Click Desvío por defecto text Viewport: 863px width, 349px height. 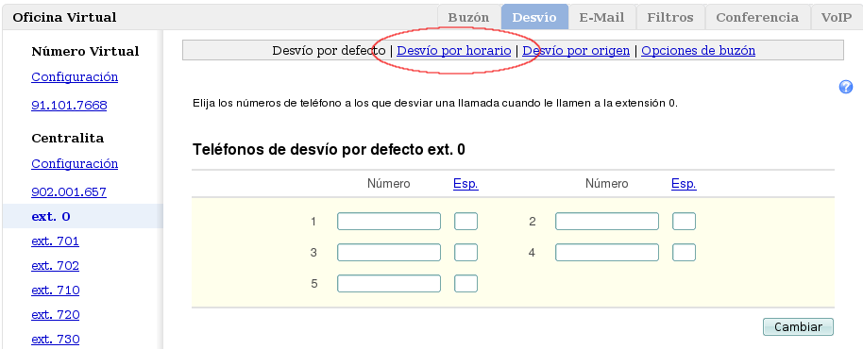329,51
